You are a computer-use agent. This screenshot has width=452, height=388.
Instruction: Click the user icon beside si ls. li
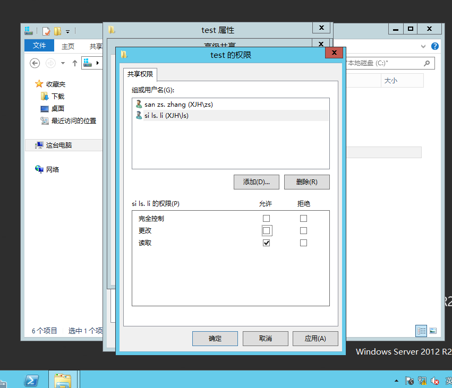[x=139, y=116]
